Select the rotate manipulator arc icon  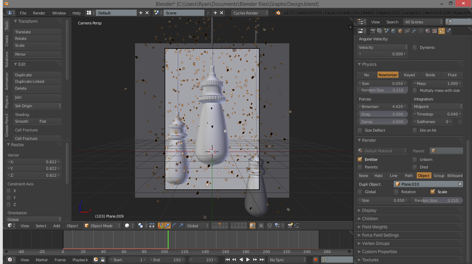tap(174, 225)
